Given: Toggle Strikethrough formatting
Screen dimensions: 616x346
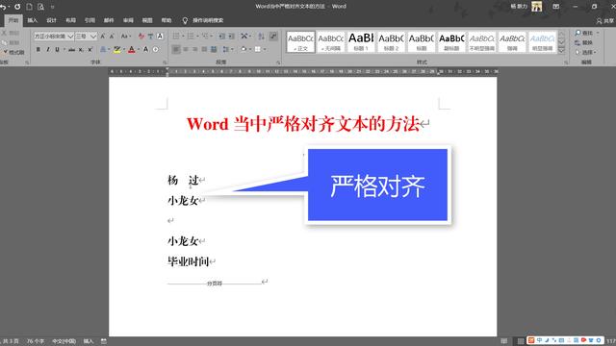Looking at the screenshot, I should click(71, 49).
